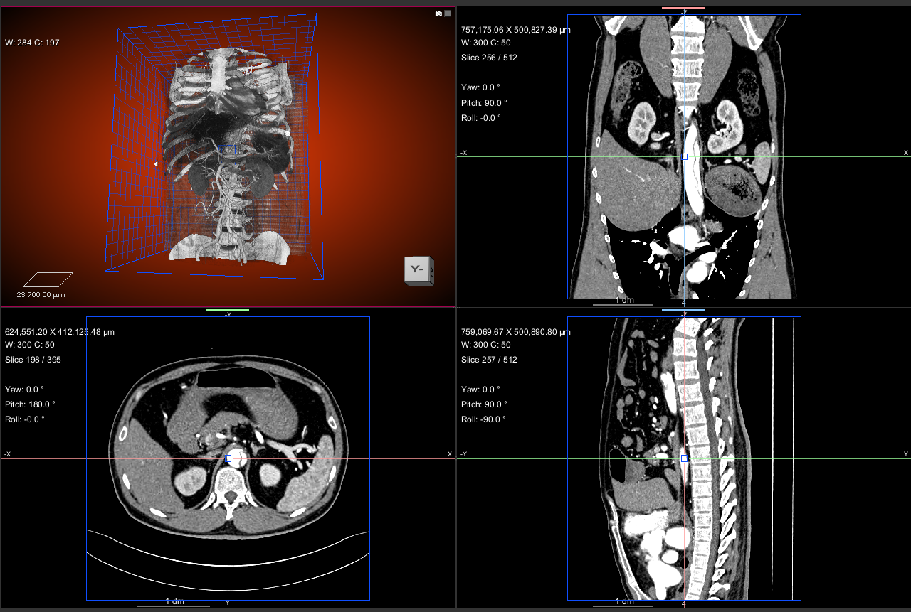The height and width of the screenshot is (612, 911).
Task: Click the 624,551.20 X 412,125.48 µm dimensions text
Action: pyautogui.click(x=60, y=332)
